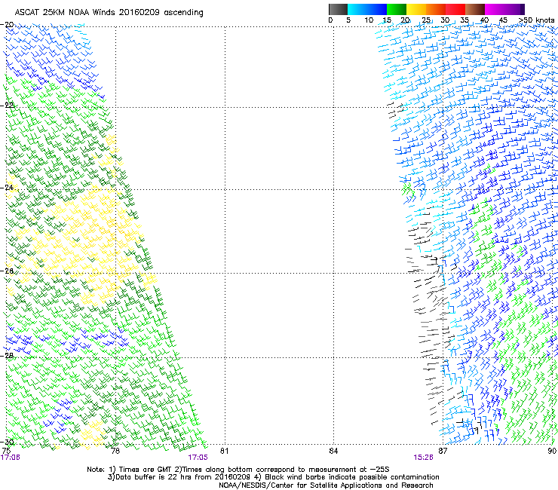Click the legend label '35'

tap(464, 20)
